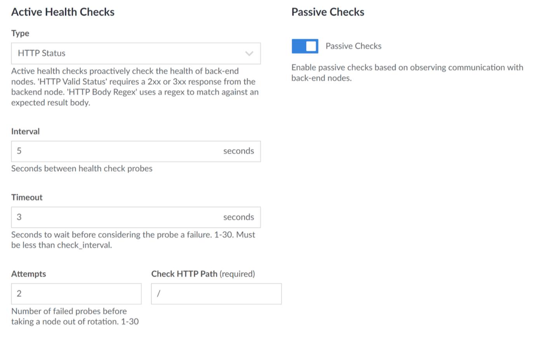Focus the Attempts field containing 2
This screenshot has width=539, height=337.
(58, 294)
